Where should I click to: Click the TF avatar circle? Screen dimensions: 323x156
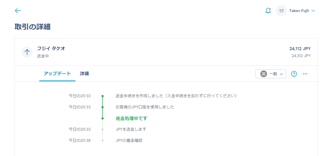point(281,11)
